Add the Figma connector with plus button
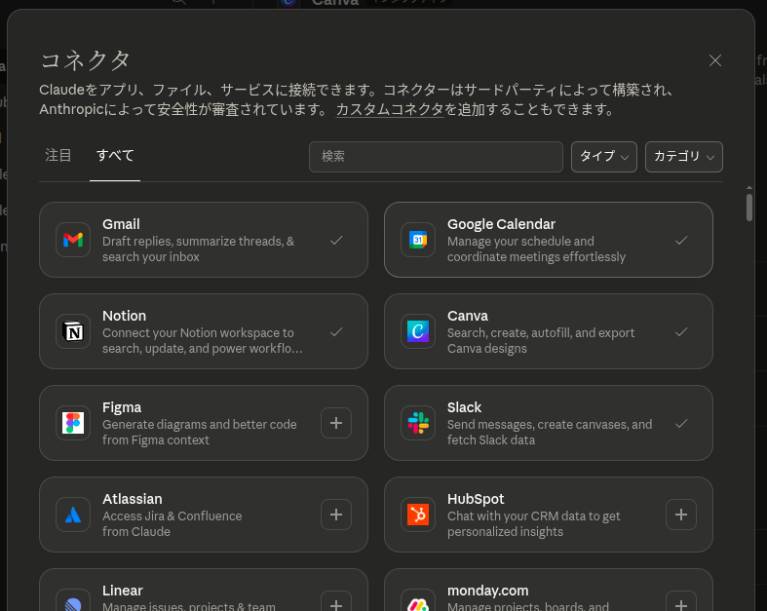767x611 pixels. (336, 423)
